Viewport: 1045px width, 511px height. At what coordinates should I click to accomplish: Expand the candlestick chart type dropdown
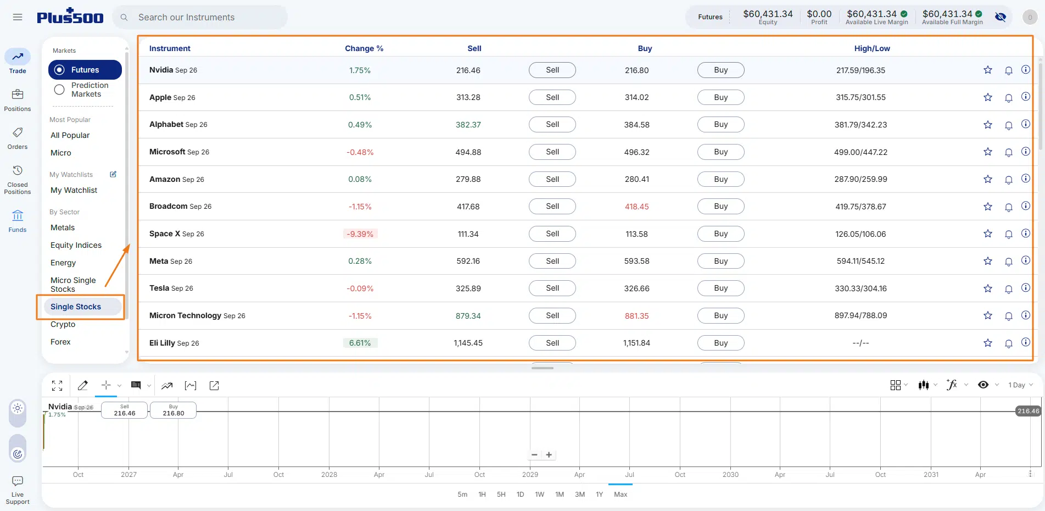935,385
